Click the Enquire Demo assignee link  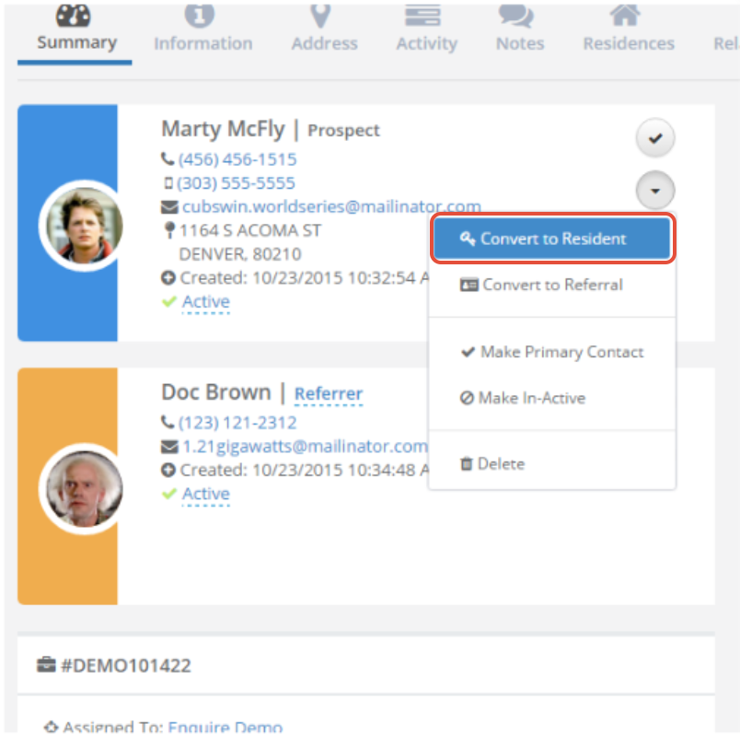pyautogui.click(x=225, y=728)
